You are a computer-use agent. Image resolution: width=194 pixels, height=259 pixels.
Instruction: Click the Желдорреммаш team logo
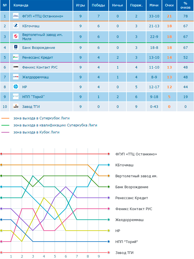16,77
